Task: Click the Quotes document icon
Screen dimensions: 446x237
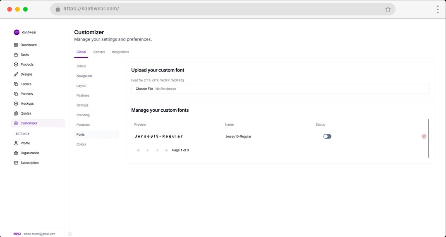Action: [x=16, y=113]
